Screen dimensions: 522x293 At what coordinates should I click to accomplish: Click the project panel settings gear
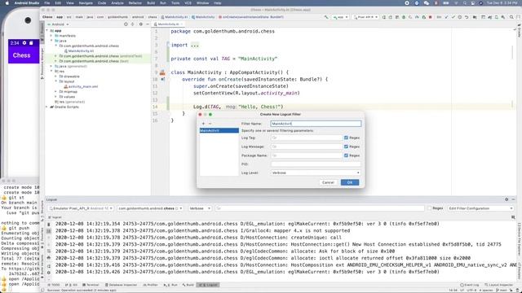click(141, 24)
